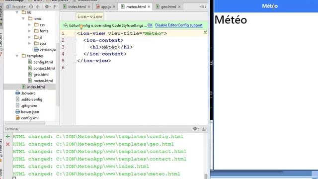Show hidden editor tabs list
Viewport: 318px width, 179px height.
[x=203, y=6]
